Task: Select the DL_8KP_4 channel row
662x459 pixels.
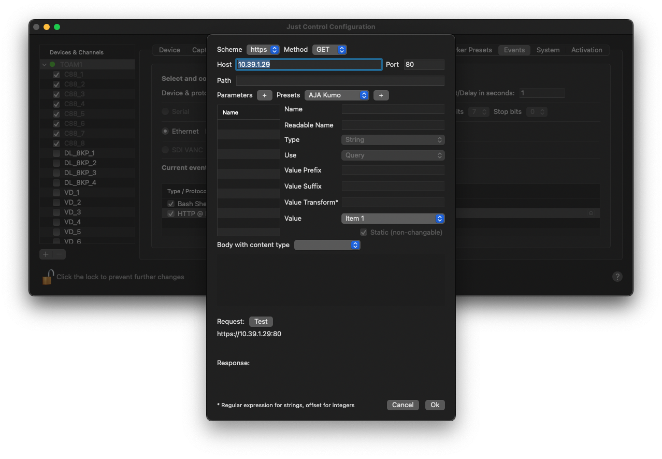Action: (x=87, y=183)
